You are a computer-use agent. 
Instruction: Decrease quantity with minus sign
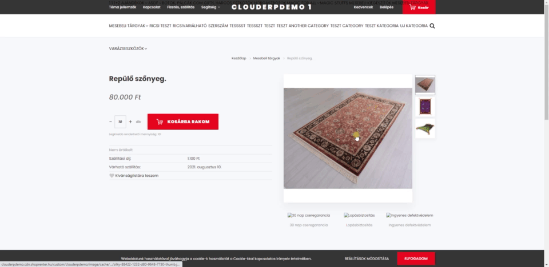[x=110, y=122]
